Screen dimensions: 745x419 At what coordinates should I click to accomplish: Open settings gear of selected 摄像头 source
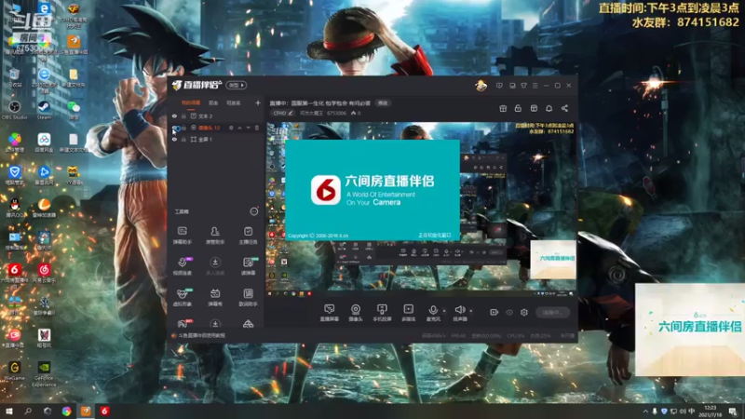coord(231,128)
